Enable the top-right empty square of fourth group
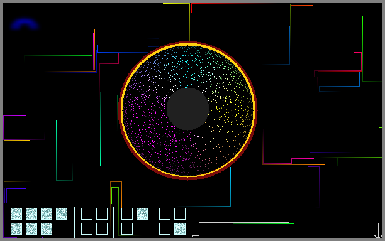The width and height of the screenshot is (385, 241). click(x=180, y=213)
